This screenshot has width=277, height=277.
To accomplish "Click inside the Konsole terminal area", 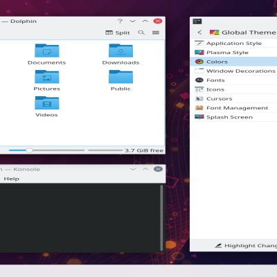I will click(80, 217).
